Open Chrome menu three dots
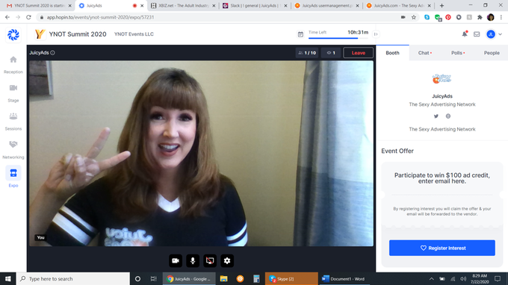The image size is (508, 285). pos(501,17)
